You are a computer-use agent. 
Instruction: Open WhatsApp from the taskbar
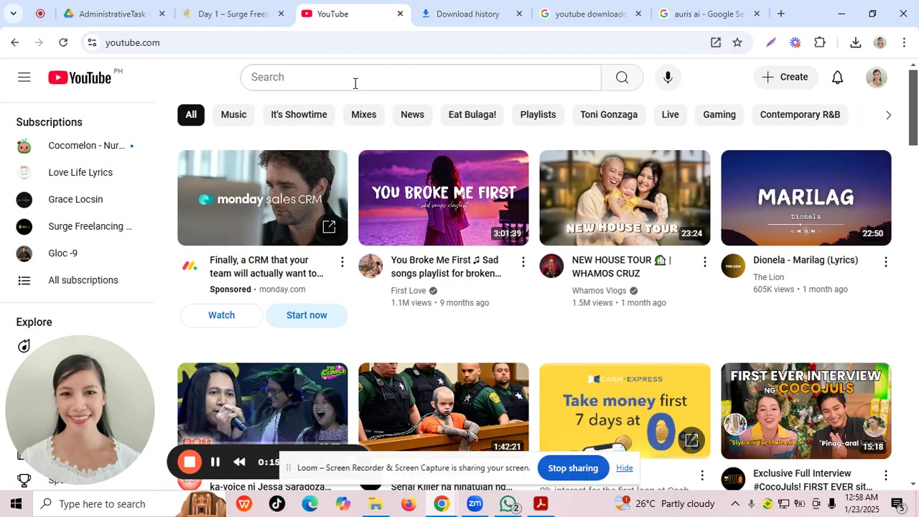point(508,504)
